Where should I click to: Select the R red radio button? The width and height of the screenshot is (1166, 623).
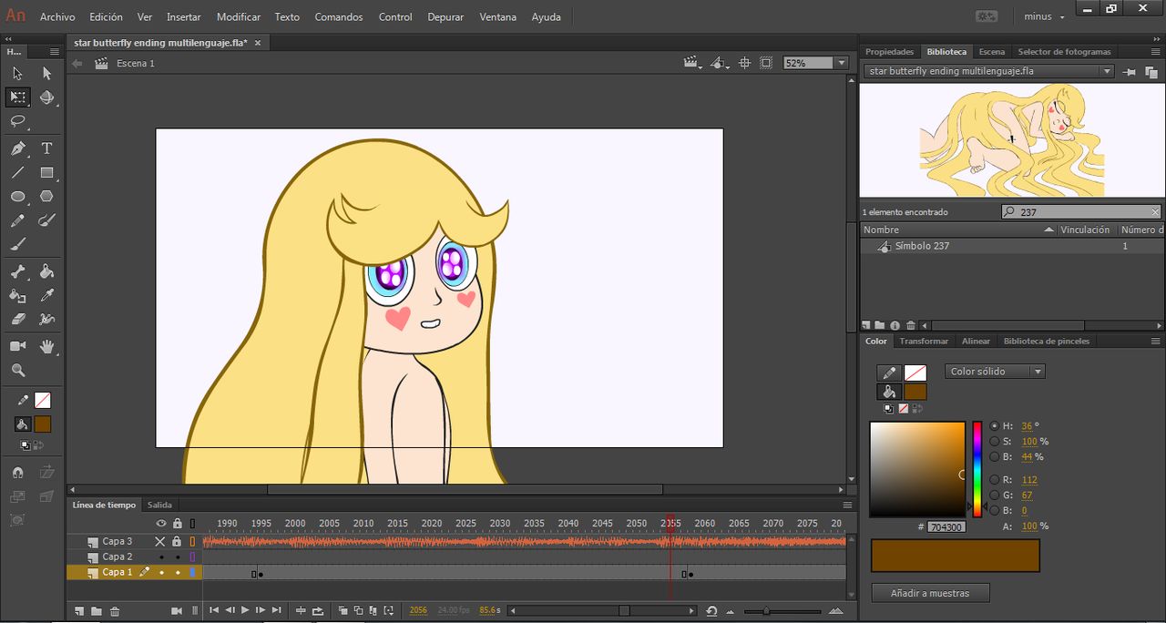[994, 479]
